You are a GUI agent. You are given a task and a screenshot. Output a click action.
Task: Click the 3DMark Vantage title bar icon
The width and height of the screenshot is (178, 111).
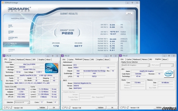(3, 3)
